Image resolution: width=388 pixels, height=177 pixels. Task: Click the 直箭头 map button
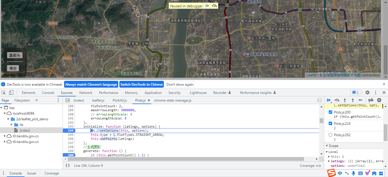(15, 55)
